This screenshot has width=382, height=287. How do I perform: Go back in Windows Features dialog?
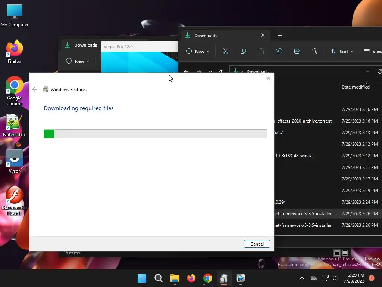[x=35, y=90]
